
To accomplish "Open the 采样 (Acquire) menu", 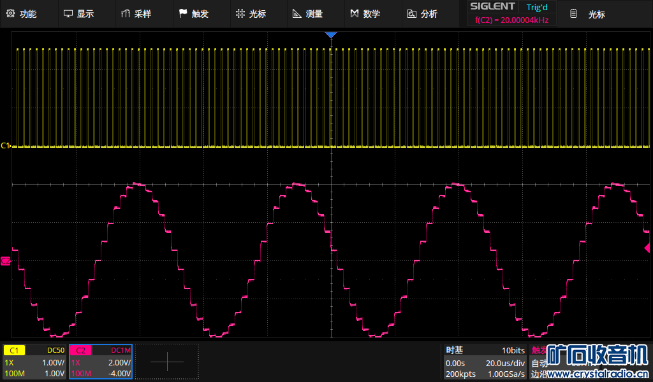I will tap(136, 14).
